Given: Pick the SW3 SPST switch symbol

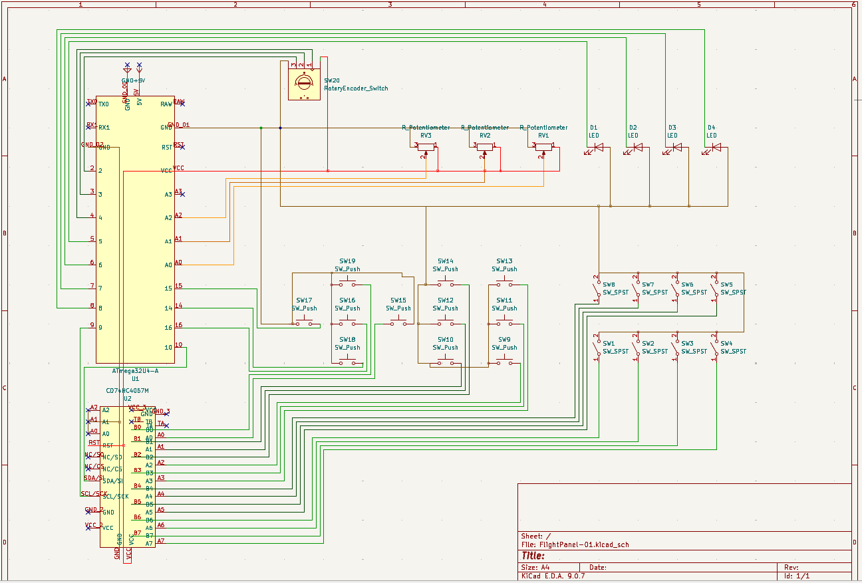Looking at the screenshot, I should click(675, 348).
